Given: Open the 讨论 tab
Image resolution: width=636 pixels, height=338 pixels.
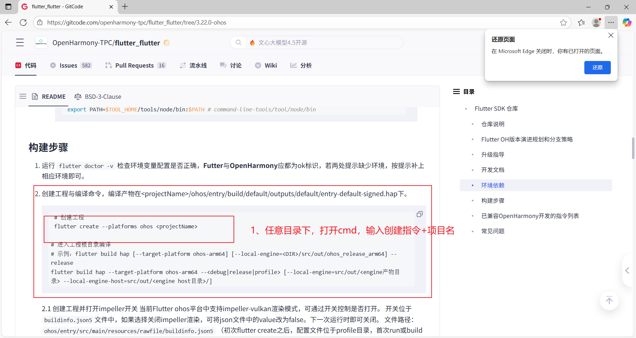Looking at the screenshot, I should 231,66.
